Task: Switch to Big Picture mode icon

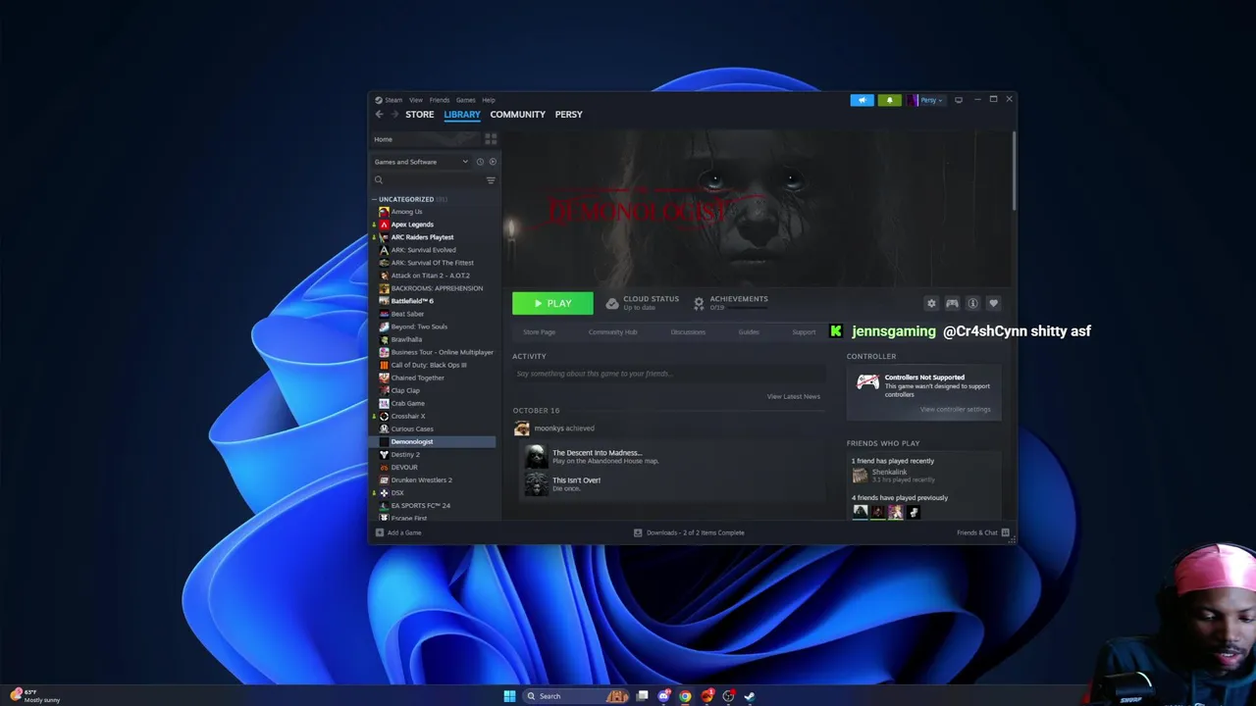Action: click(x=959, y=100)
